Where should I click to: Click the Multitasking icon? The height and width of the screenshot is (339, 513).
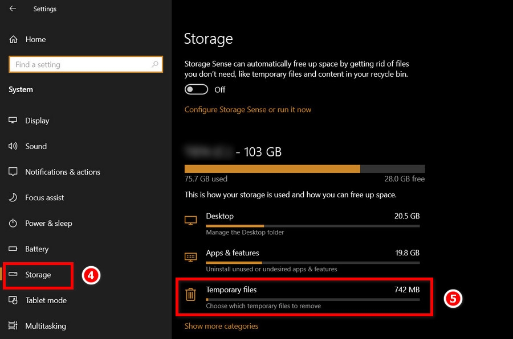[x=13, y=325]
